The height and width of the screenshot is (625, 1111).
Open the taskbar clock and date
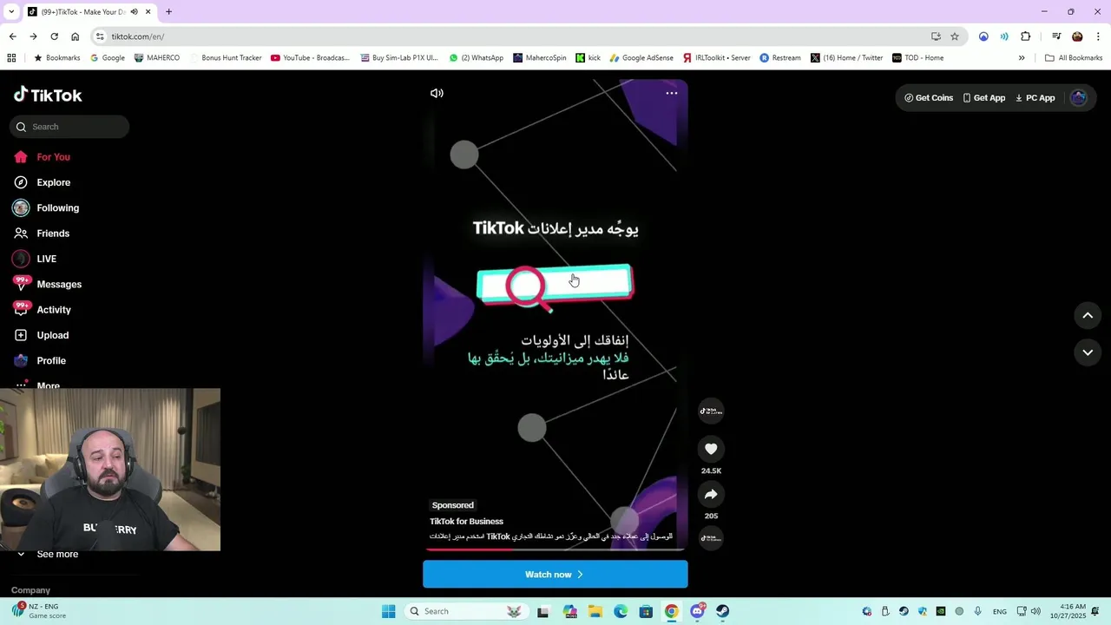pyautogui.click(x=1068, y=611)
